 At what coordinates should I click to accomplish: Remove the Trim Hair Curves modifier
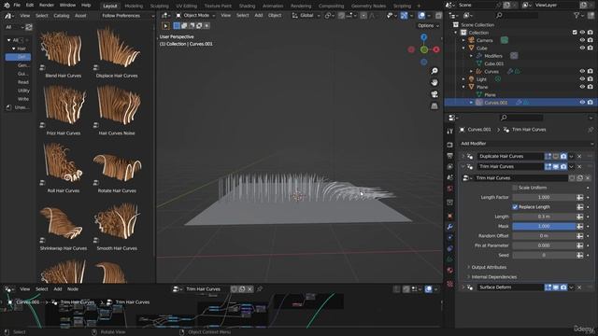click(579, 167)
